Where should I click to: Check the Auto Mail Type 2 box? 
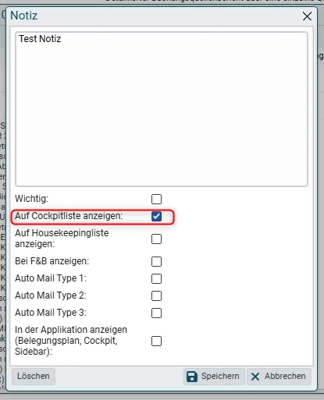pos(156,296)
